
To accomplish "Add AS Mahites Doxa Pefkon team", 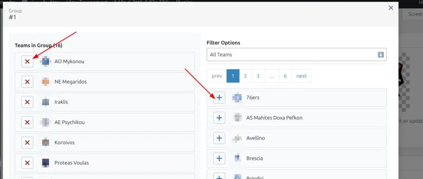I will click(x=219, y=118).
